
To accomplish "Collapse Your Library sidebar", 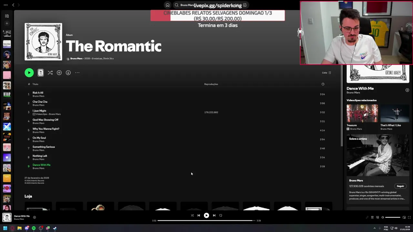I will click(7, 16).
